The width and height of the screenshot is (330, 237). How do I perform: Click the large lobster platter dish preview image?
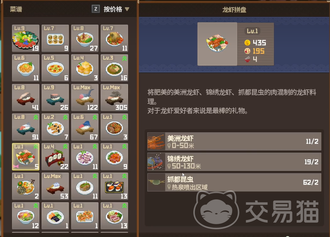[217, 44]
